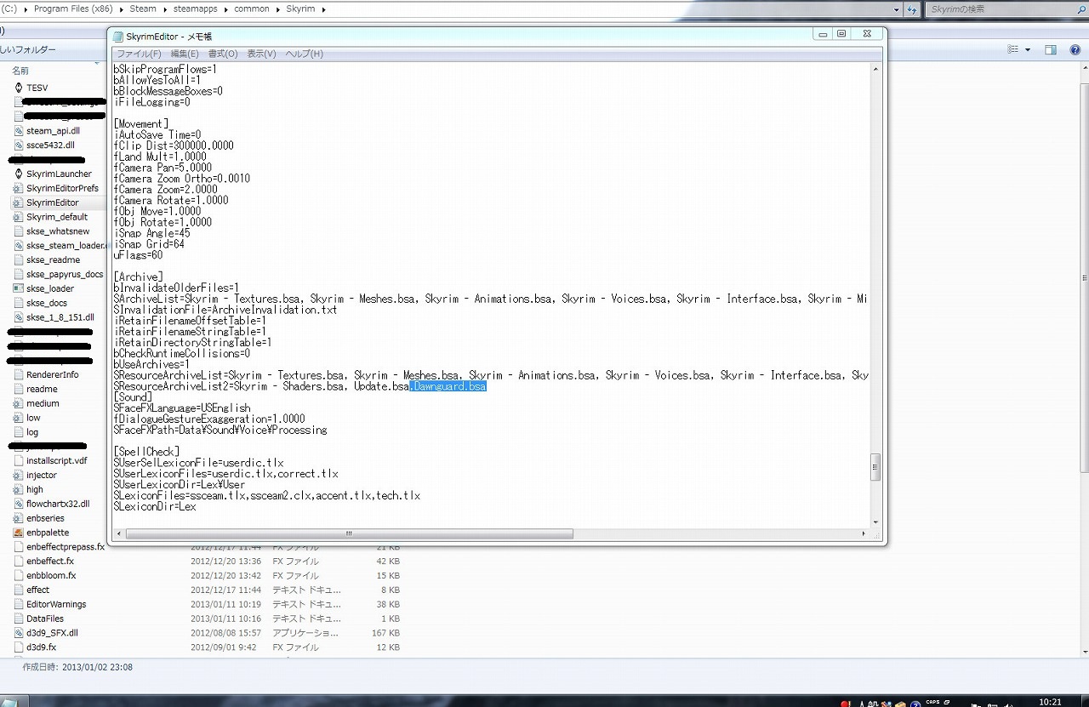The width and height of the screenshot is (1089, 707).
Task: Click the SkyrimEditorPrefs settings file icon
Action: (x=19, y=188)
